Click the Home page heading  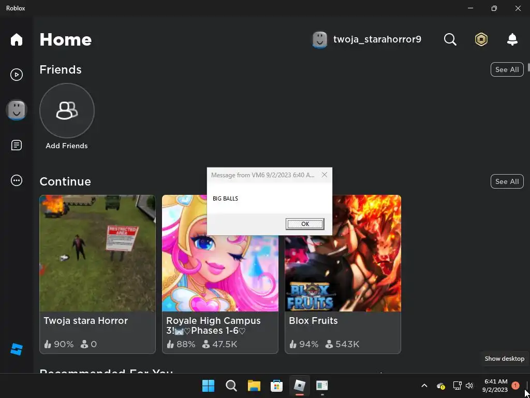[x=66, y=39]
